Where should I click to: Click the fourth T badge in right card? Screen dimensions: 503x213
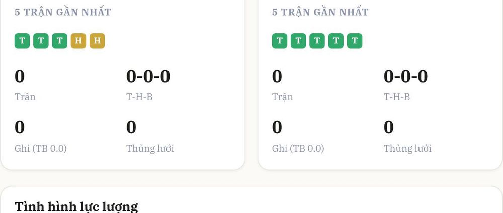click(x=336, y=41)
